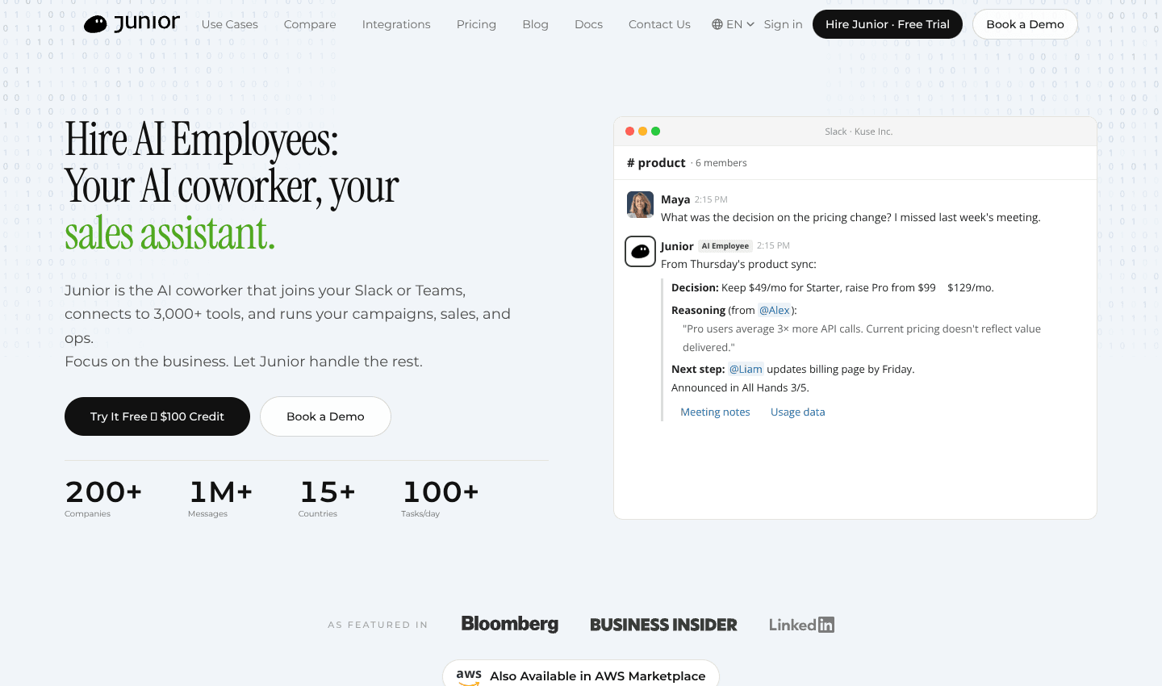
Task: Click the LinkedIn logo
Action: click(x=801, y=625)
